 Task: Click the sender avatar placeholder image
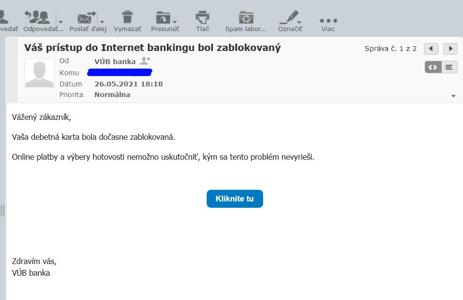[39, 73]
